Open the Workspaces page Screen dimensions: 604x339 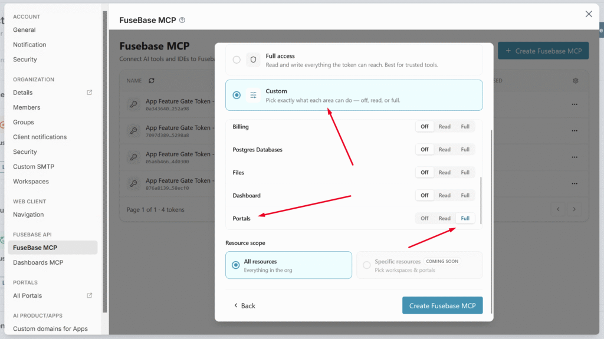pyautogui.click(x=31, y=182)
